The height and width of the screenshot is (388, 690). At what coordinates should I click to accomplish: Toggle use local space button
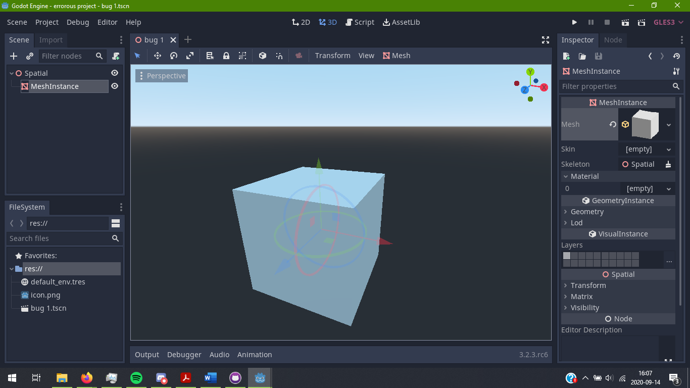pyautogui.click(x=263, y=56)
